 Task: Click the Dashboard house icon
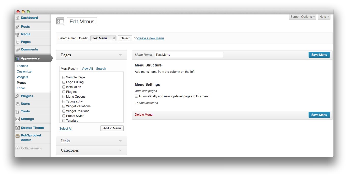[x=18, y=18]
